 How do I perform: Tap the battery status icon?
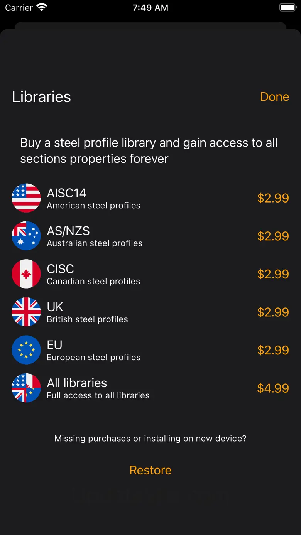[x=288, y=7]
